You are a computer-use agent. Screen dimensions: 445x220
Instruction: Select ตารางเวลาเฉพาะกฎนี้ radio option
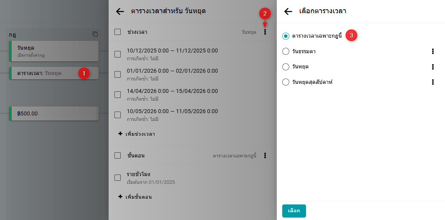coord(286,36)
